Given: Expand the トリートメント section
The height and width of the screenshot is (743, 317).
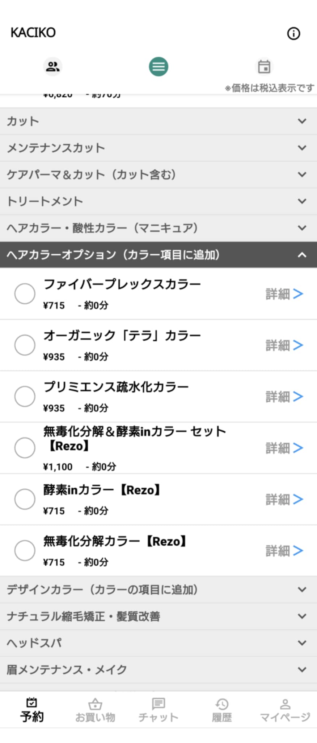Looking at the screenshot, I should point(158,201).
